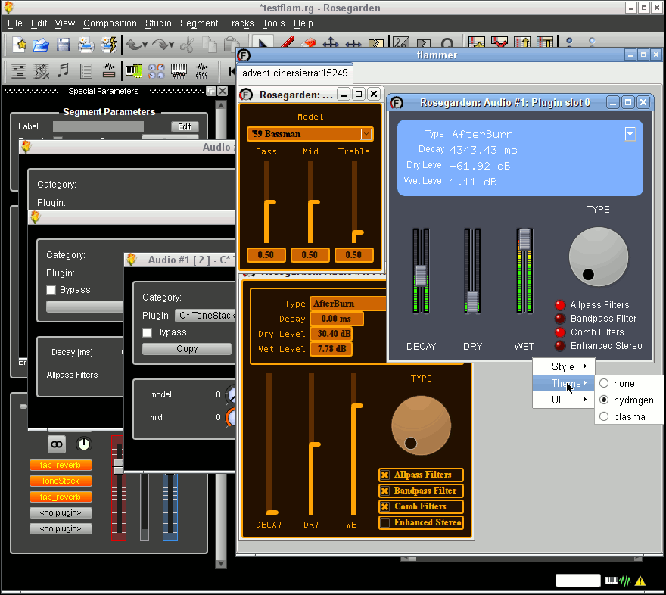Open orange AfterBurn Type combo box

pyautogui.click(x=348, y=304)
